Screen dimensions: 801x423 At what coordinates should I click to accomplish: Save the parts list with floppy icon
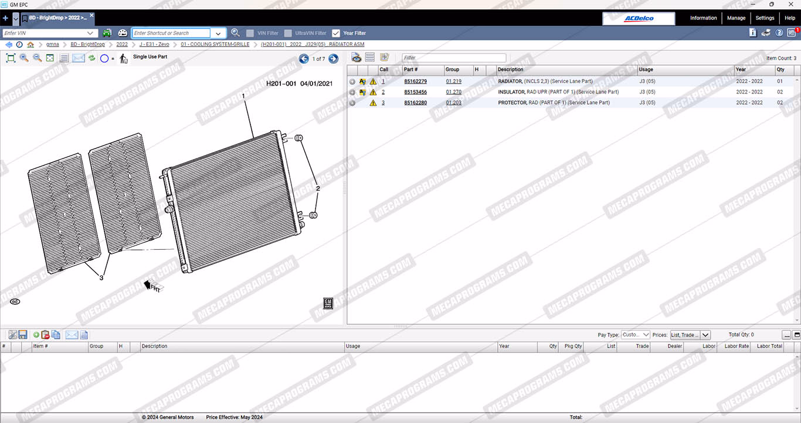pyautogui.click(x=23, y=335)
